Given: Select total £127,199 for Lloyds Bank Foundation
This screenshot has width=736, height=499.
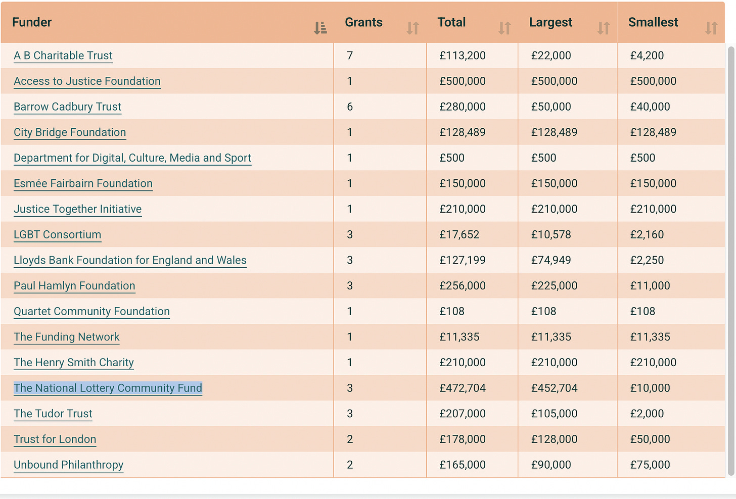Looking at the screenshot, I should 463,260.
